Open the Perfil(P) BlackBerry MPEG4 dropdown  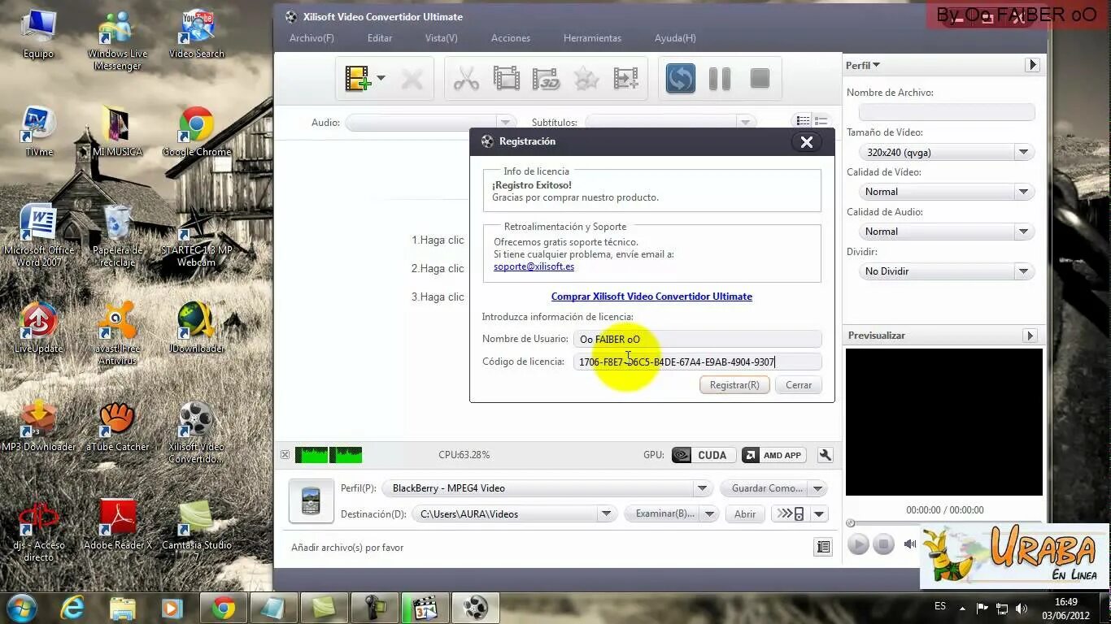(702, 488)
